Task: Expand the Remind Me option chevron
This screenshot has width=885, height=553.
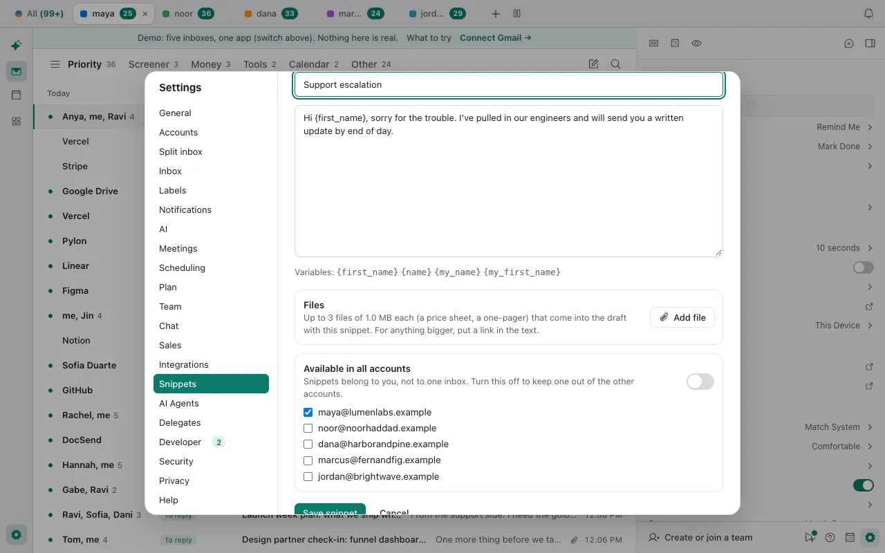Action: tap(870, 127)
